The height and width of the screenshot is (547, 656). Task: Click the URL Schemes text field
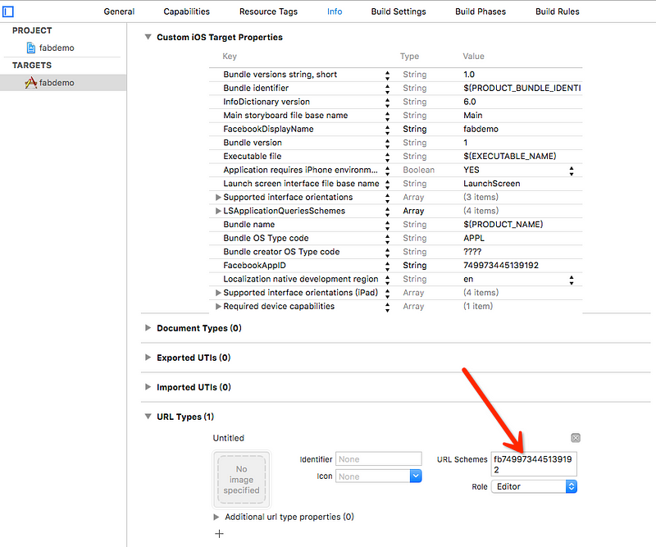point(534,463)
